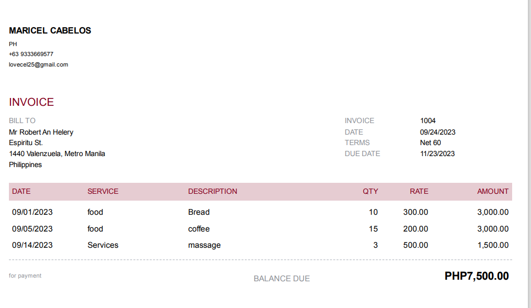The image size is (531, 308).
Task: Click invoice number 1004
Action: 428,120
